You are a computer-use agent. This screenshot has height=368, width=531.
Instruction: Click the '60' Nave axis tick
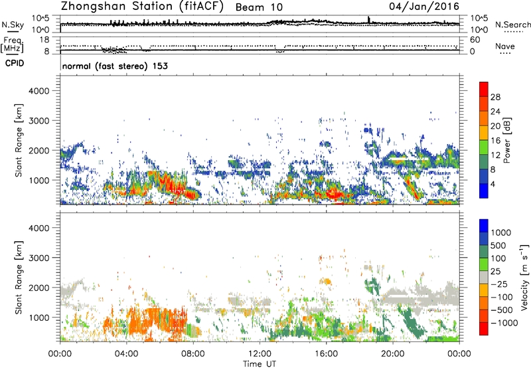pos(475,40)
